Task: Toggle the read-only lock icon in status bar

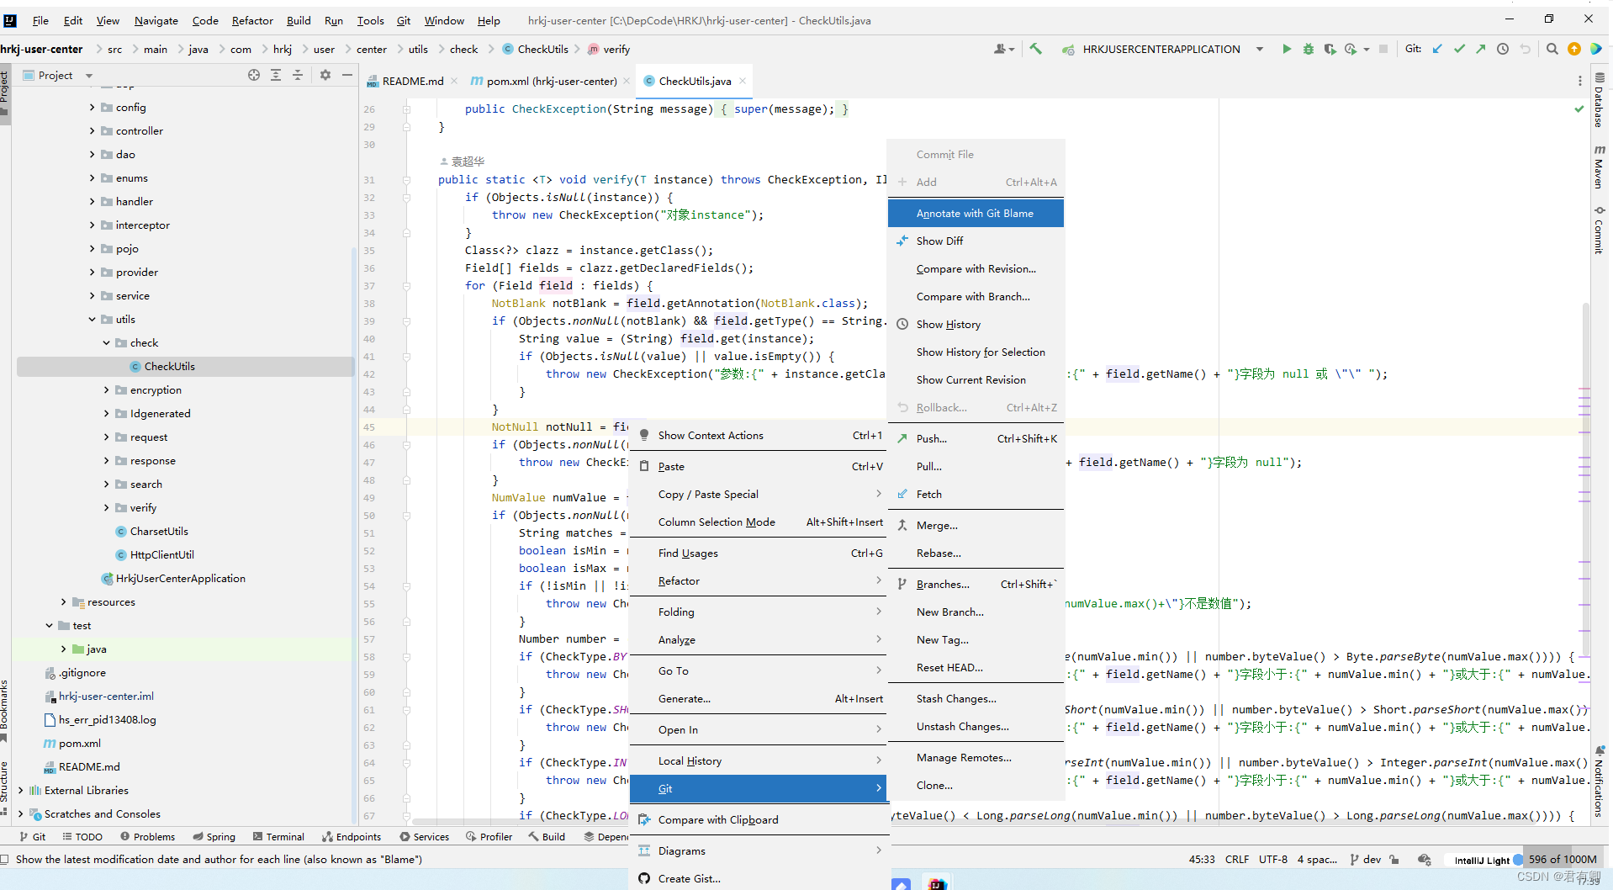Action: pos(1394,860)
